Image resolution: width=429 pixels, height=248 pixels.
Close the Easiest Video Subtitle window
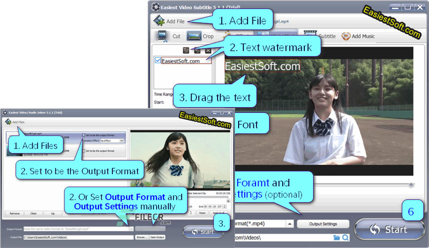[x=420, y=7]
